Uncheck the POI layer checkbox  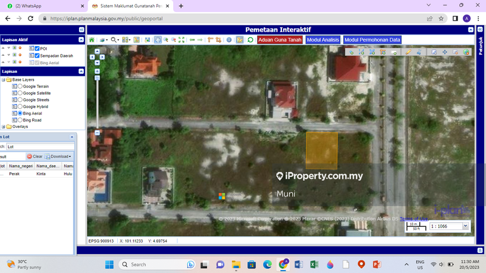pos(37,48)
